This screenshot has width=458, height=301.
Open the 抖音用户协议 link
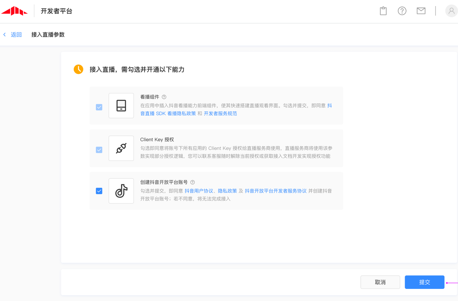(199, 191)
